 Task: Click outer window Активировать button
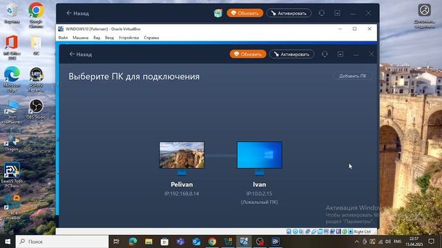click(289, 13)
